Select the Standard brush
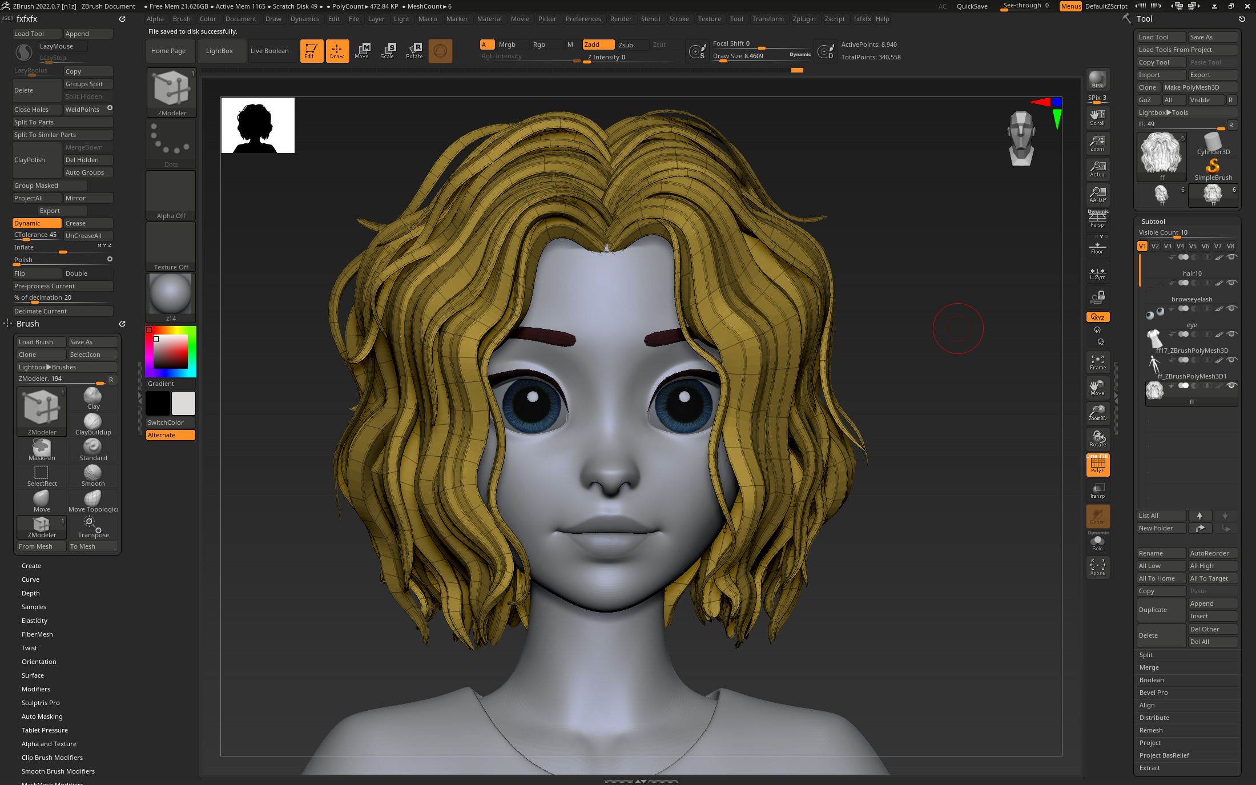The image size is (1256, 785). pos(93,449)
